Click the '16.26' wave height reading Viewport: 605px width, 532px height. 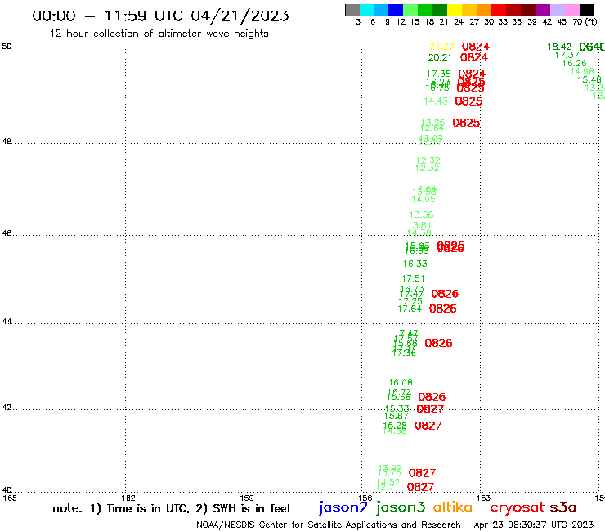[574, 63]
